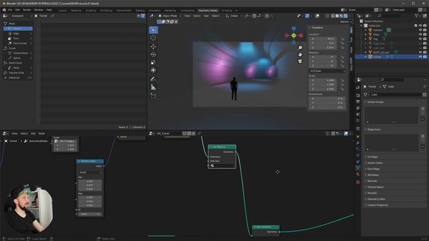Expand the Custom Properties panel
Screen dimensions: 429x241
[x=377, y=205]
